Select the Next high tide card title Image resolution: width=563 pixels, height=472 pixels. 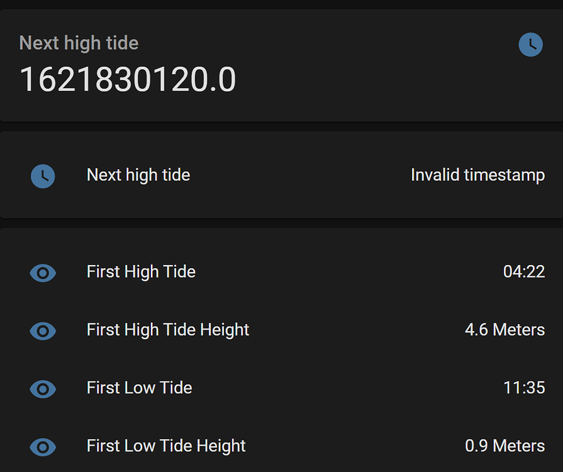click(79, 43)
